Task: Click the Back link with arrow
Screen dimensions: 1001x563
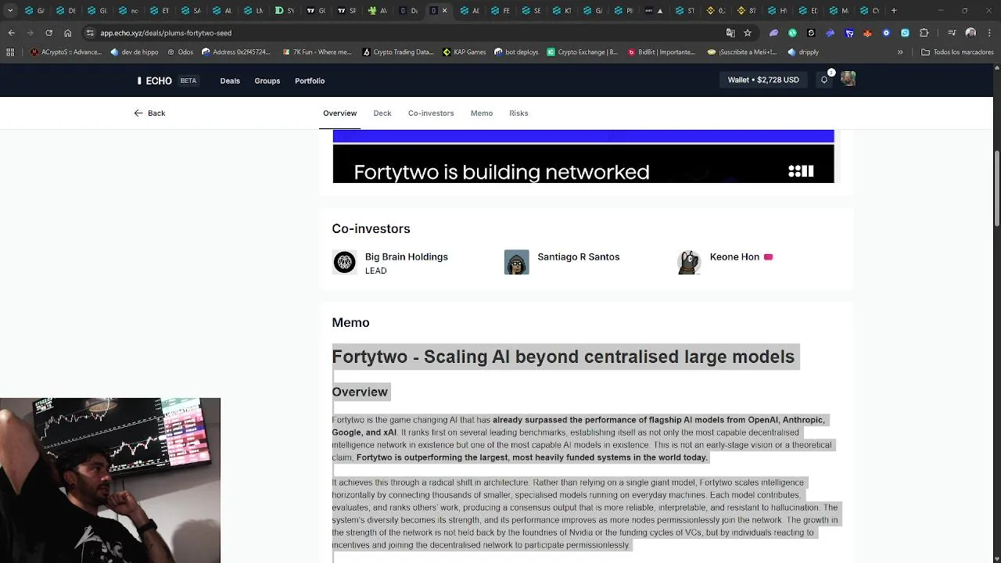Action: pos(149,113)
